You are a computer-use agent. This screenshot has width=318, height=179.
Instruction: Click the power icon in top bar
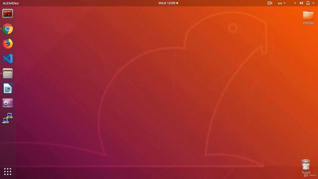coord(308,3)
